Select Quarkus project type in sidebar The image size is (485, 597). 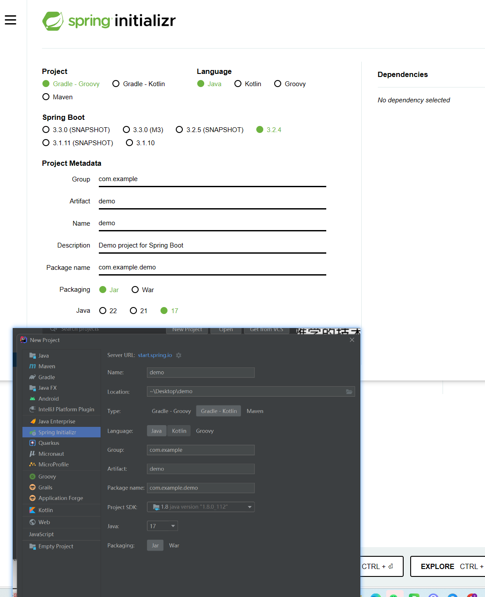point(49,443)
